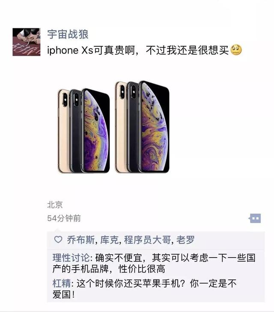Open the 北京 location tag

click(55, 205)
